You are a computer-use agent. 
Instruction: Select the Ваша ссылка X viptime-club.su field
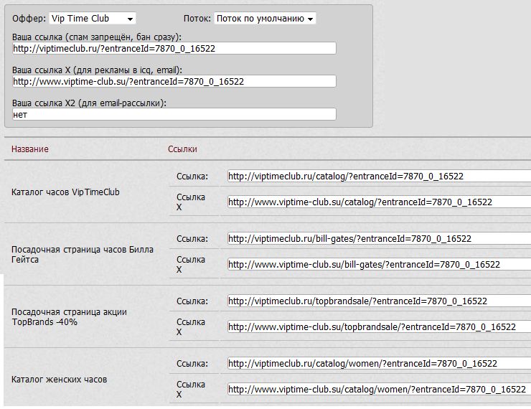point(174,81)
